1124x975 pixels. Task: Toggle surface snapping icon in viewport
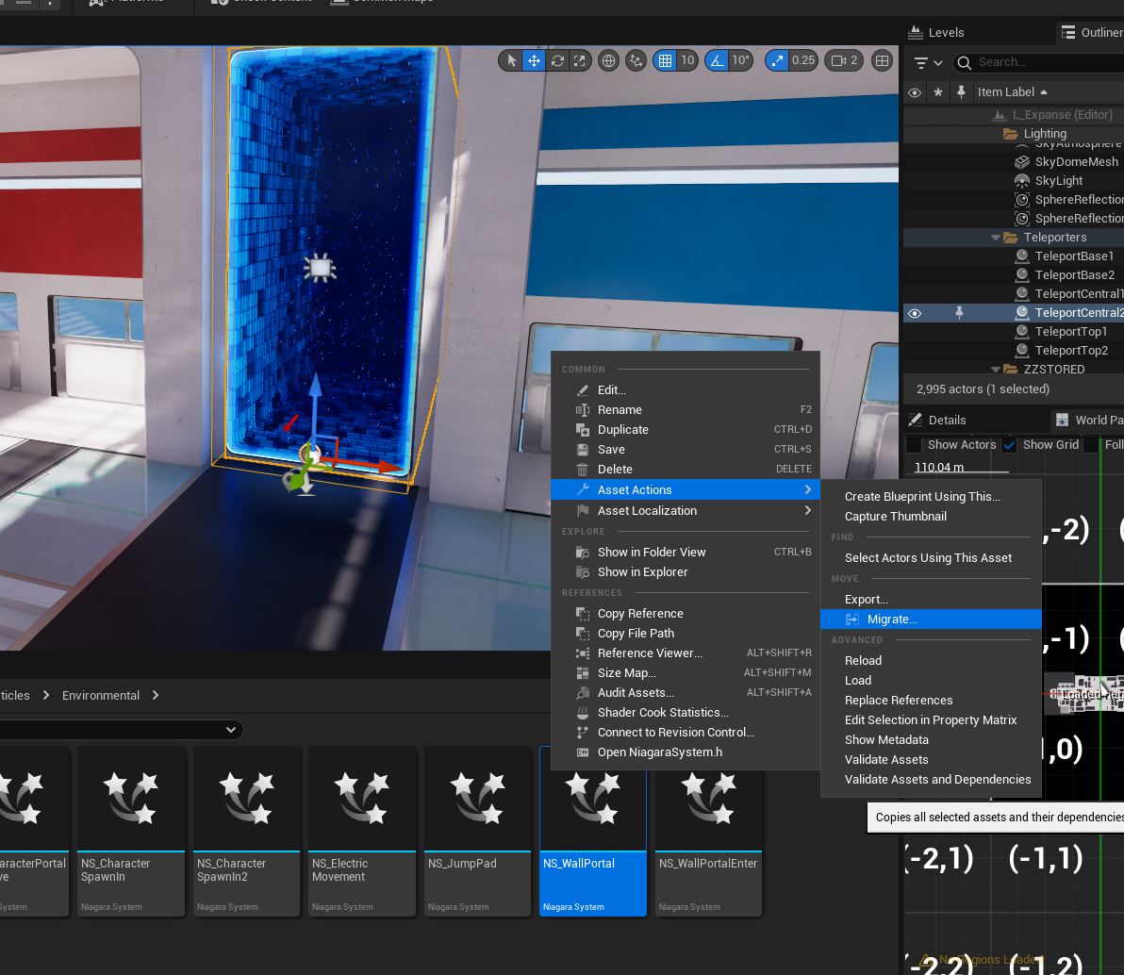636,60
